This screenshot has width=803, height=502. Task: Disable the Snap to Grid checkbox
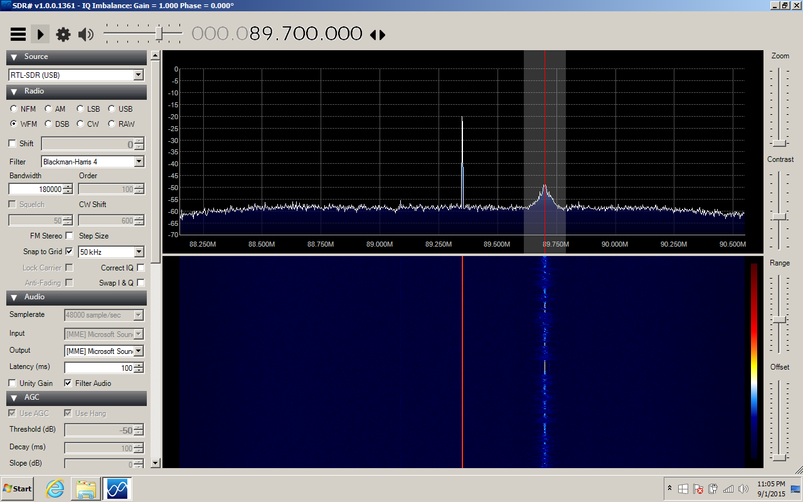pos(69,252)
